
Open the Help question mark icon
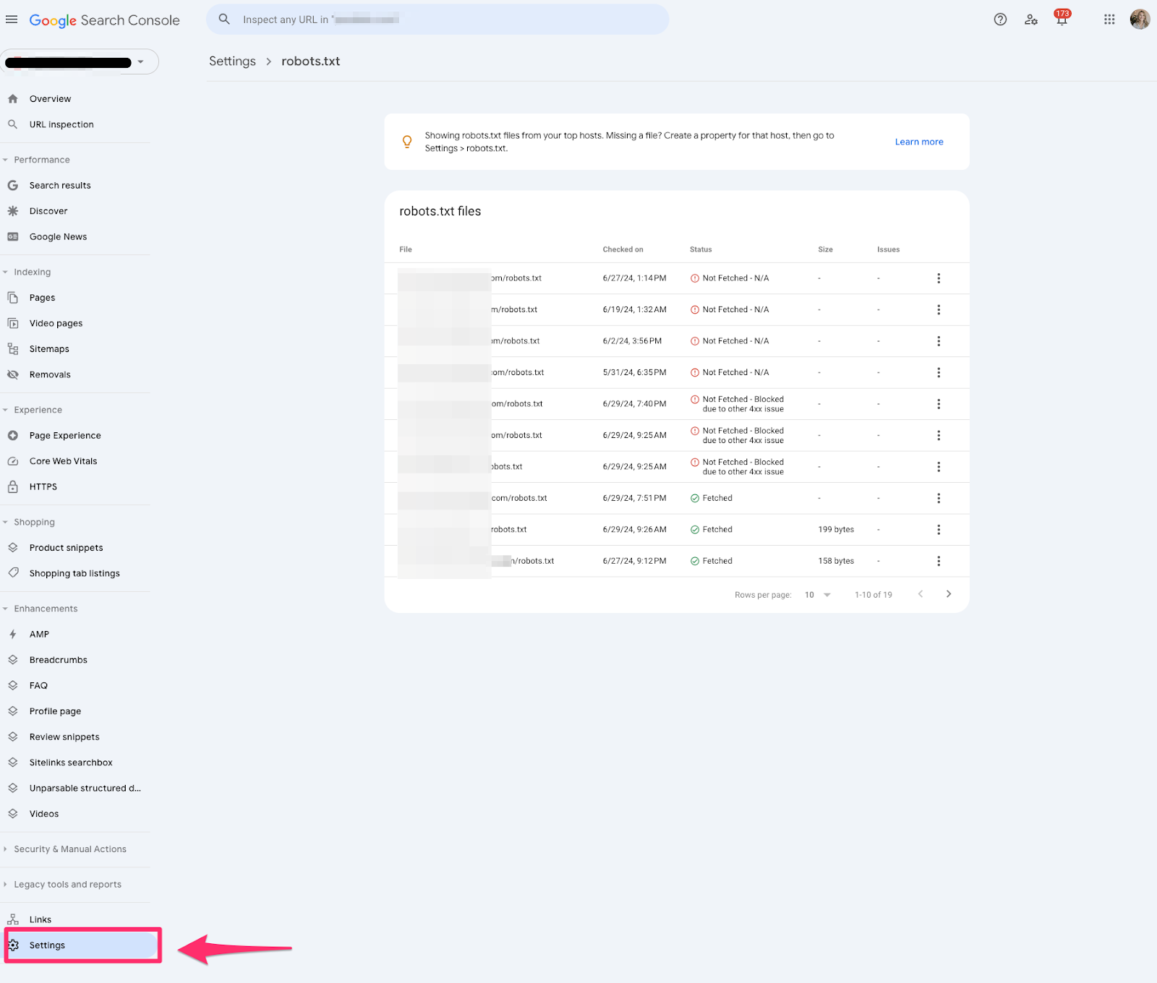pyautogui.click(x=1000, y=20)
